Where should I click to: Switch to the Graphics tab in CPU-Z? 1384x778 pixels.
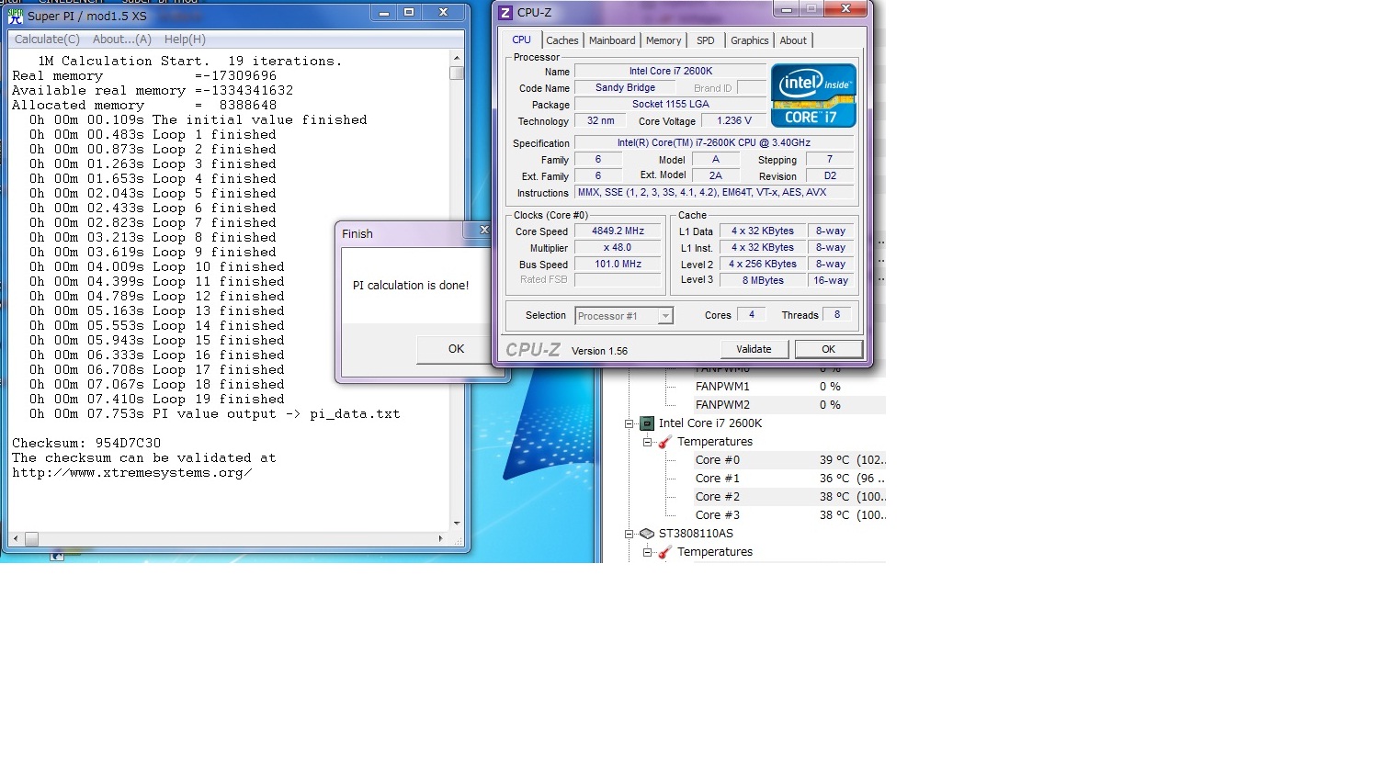[x=750, y=40]
